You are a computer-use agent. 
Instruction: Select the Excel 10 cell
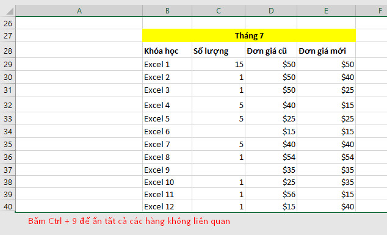tap(167, 182)
